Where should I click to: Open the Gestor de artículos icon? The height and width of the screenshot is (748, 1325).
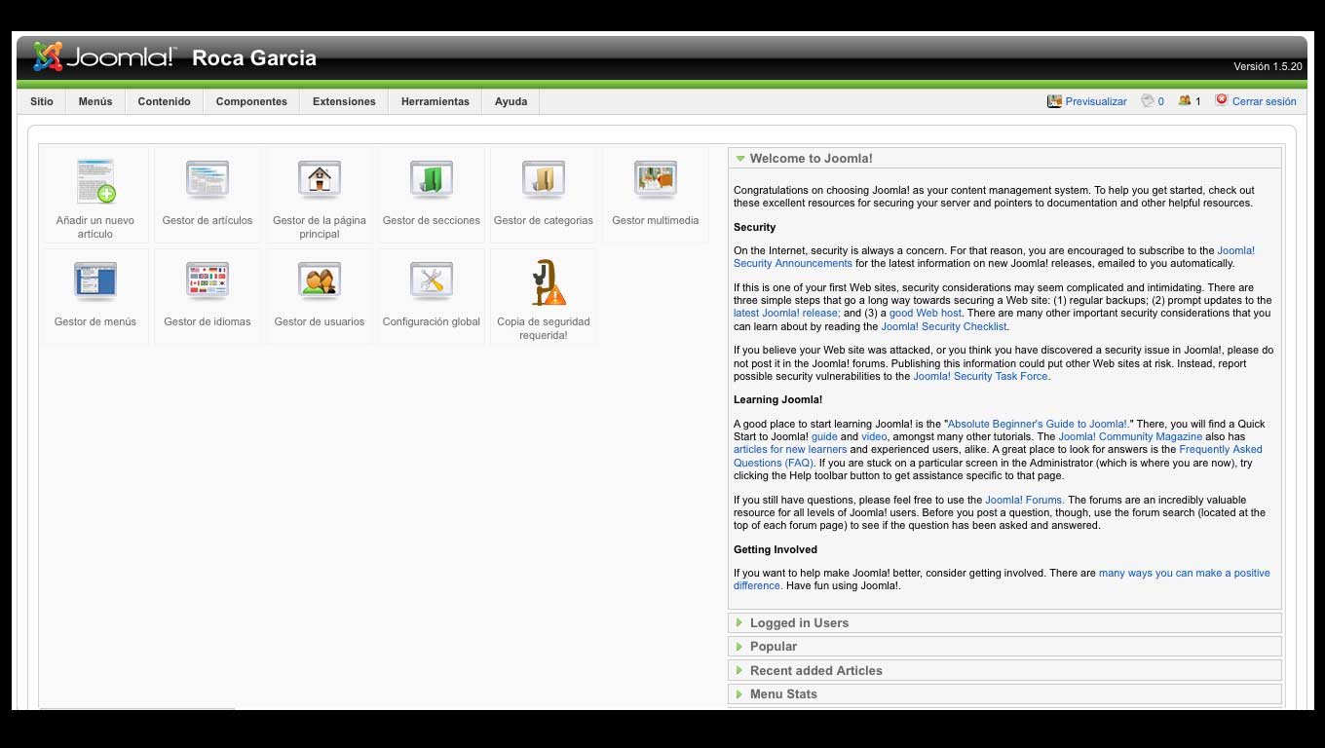(x=208, y=181)
